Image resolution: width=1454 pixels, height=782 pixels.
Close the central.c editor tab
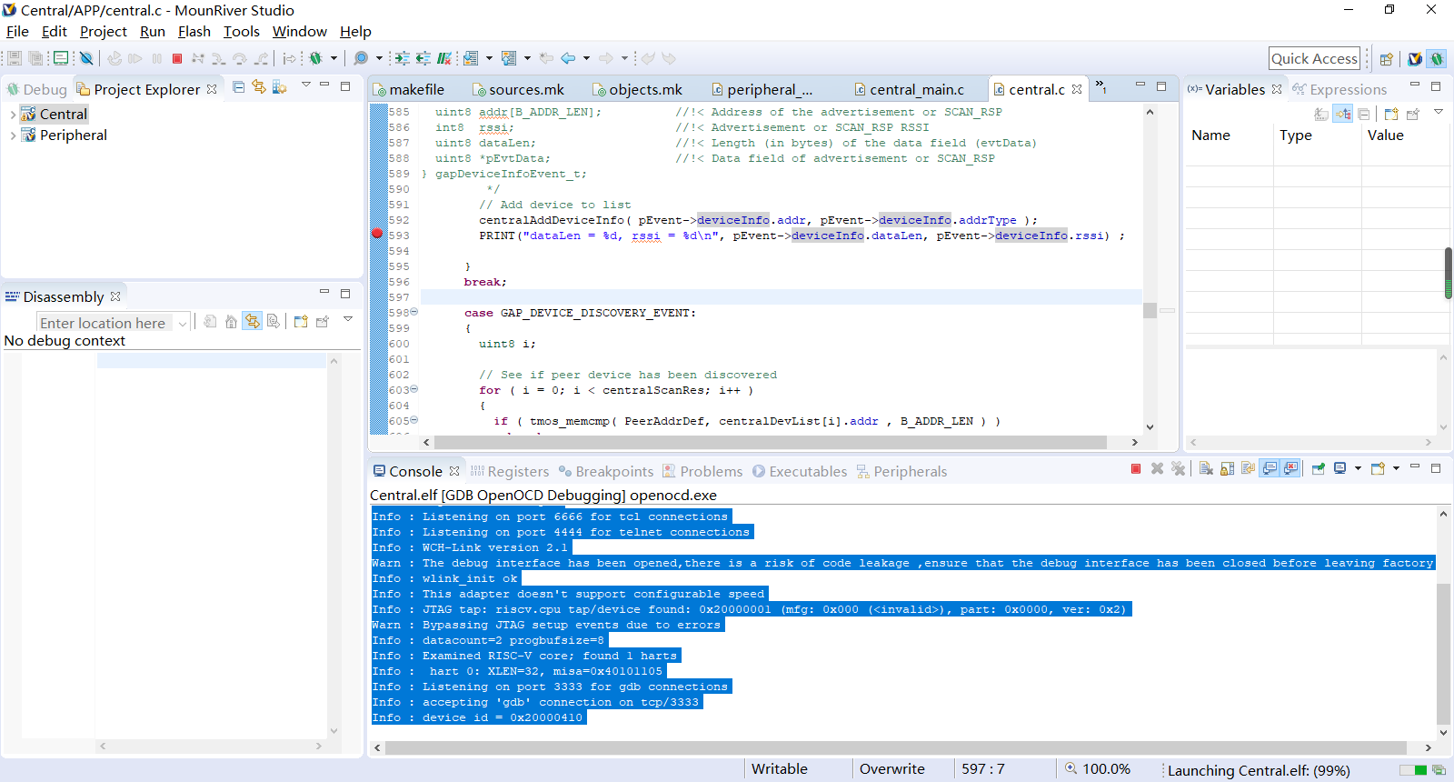coord(1077,89)
